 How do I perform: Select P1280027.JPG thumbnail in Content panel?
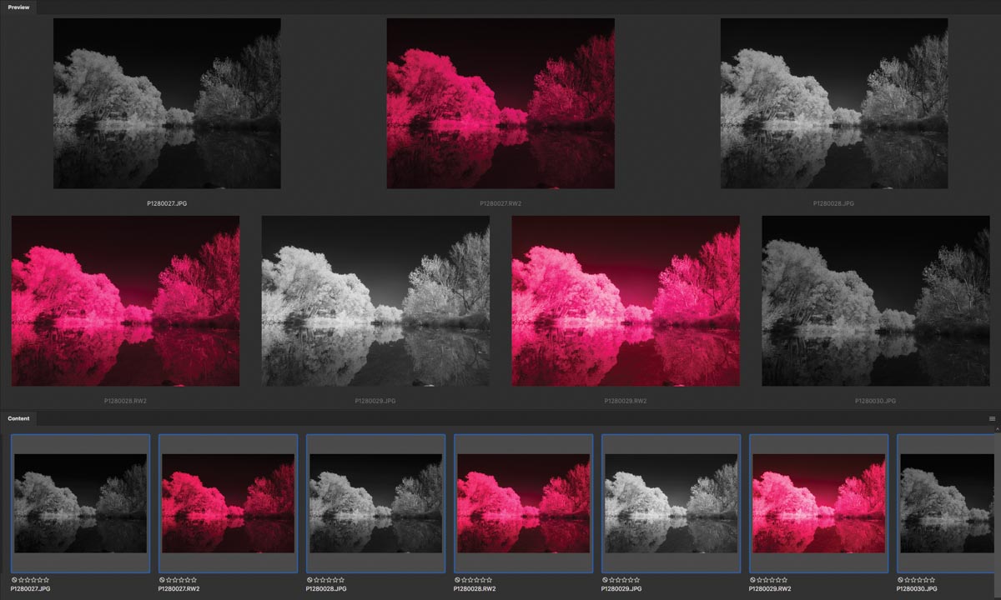tap(80, 503)
